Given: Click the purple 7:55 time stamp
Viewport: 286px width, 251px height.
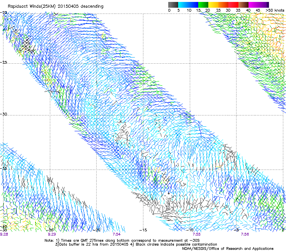Looking at the screenshot, I should tap(196, 234).
